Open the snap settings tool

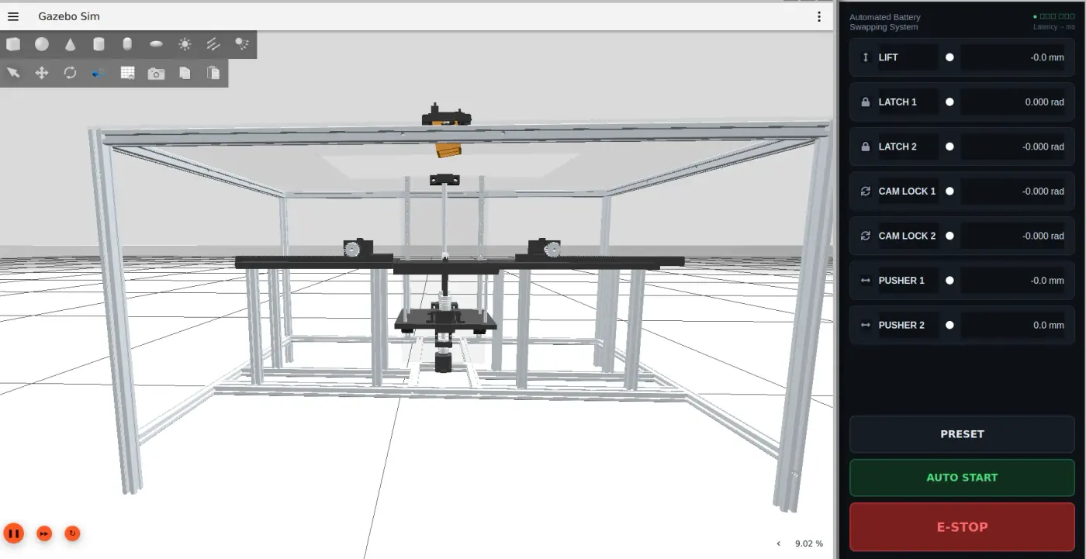click(99, 73)
